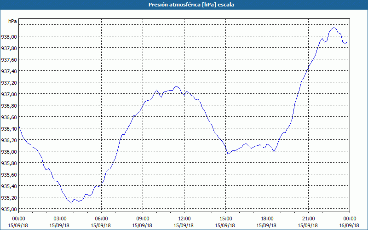Click the 935,00 y-axis label
Viewport: 368px width, 230px height.
(9, 209)
